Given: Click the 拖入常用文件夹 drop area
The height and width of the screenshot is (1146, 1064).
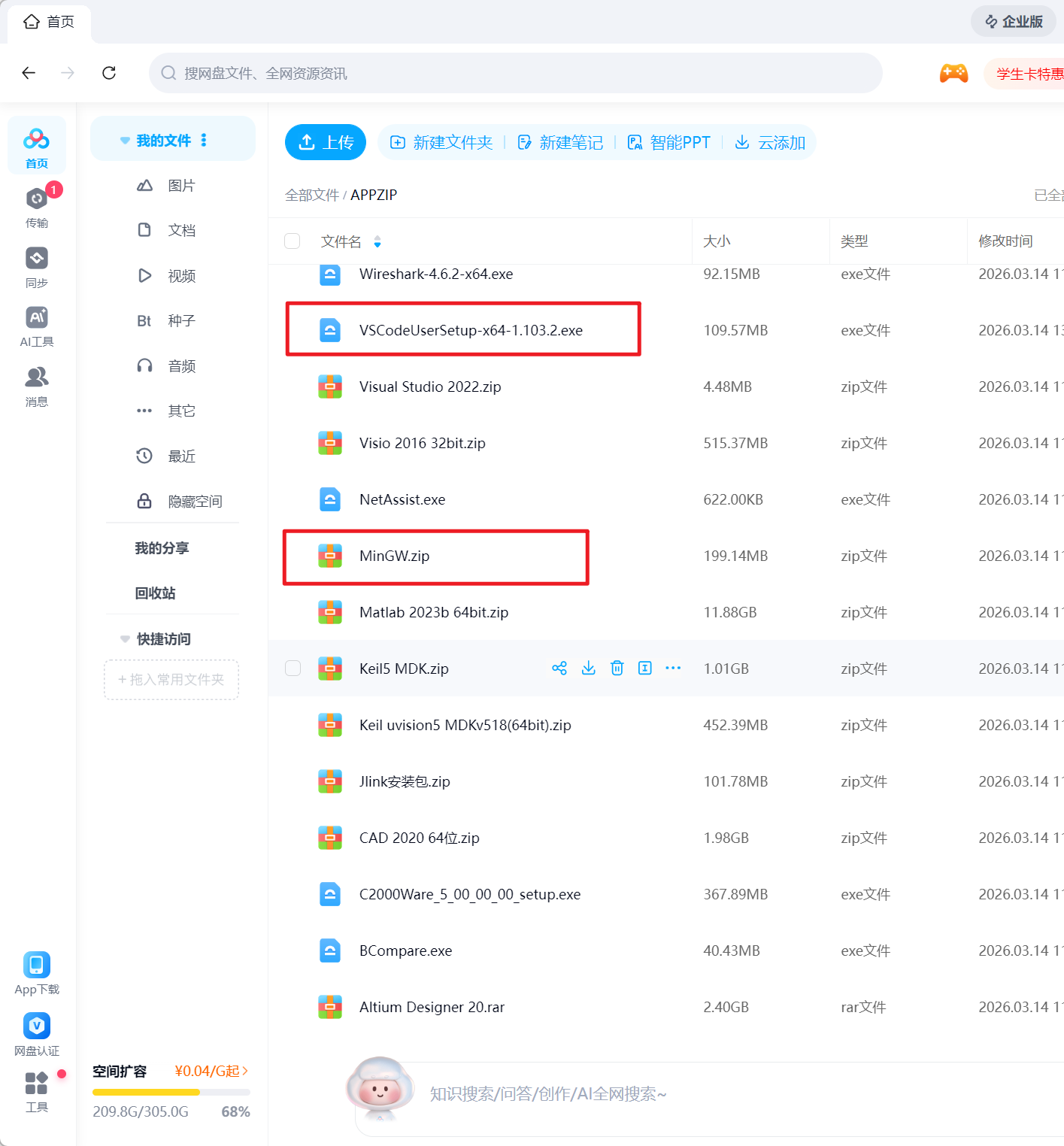Looking at the screenshot, I should click(x=171, y=680).
